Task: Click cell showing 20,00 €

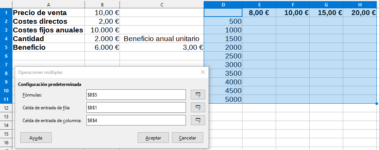Action: 360,12
